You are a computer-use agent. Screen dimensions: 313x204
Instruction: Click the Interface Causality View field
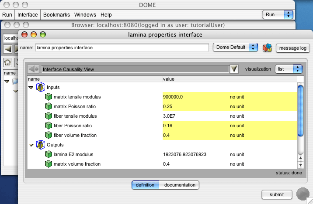coord(136,69)
